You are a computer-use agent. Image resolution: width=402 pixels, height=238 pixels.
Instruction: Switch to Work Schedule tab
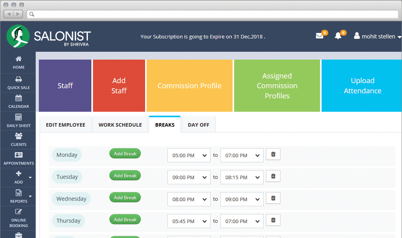[x=120, y=125]
